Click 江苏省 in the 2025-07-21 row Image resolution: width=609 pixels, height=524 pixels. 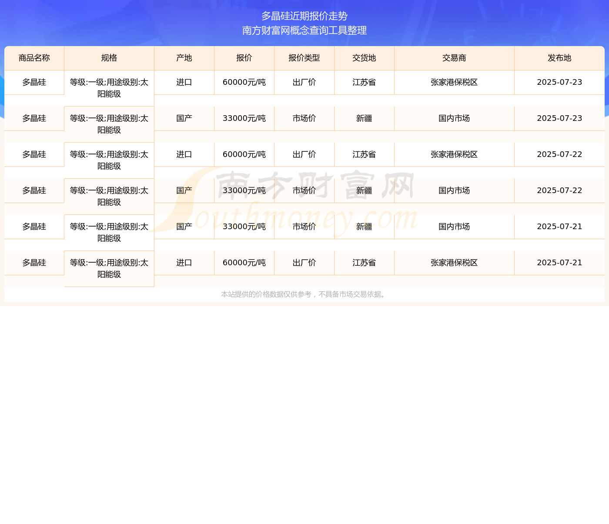click(x=364, y=263)
